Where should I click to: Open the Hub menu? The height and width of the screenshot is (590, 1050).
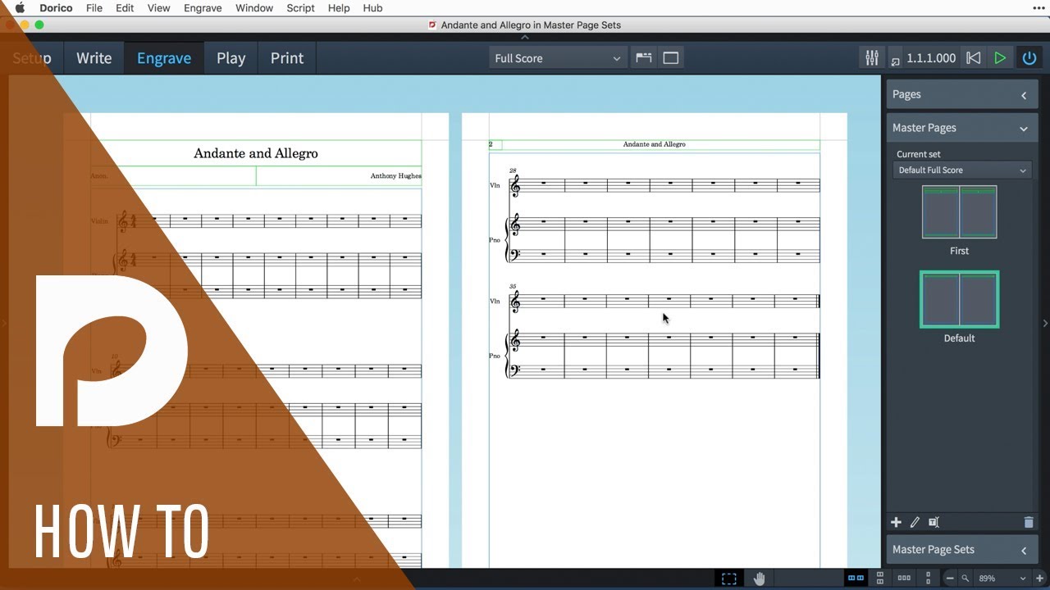coord(372,8)
